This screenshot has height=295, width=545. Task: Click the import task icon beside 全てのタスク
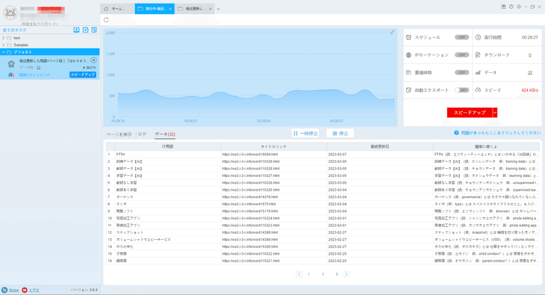pyautogui.click(x=76, y=30)
